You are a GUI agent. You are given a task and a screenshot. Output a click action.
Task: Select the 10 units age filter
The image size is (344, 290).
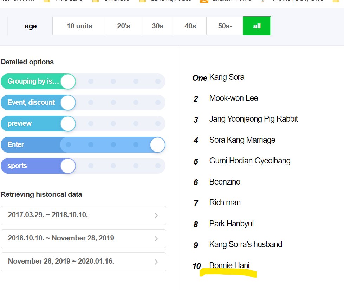point(79,26)
